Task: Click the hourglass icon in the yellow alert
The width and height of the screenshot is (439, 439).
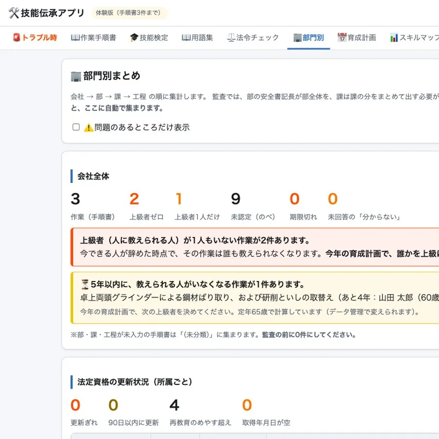Action: pyautogui.click(x=85, y=284)
